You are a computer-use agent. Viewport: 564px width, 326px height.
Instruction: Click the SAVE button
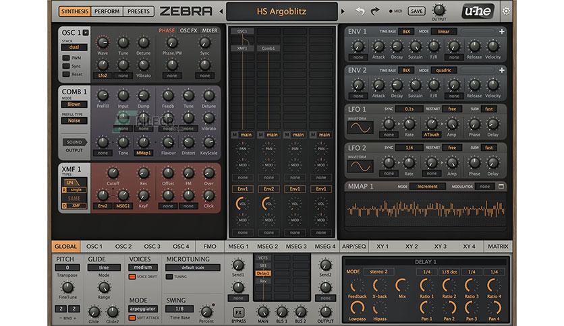416,11
